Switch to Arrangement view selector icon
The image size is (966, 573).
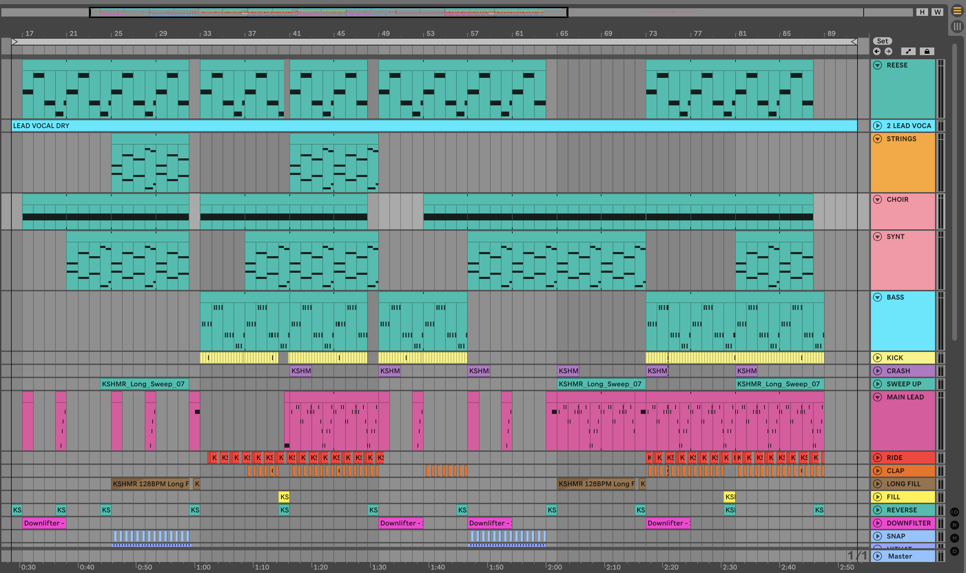[x=957, y=11]
